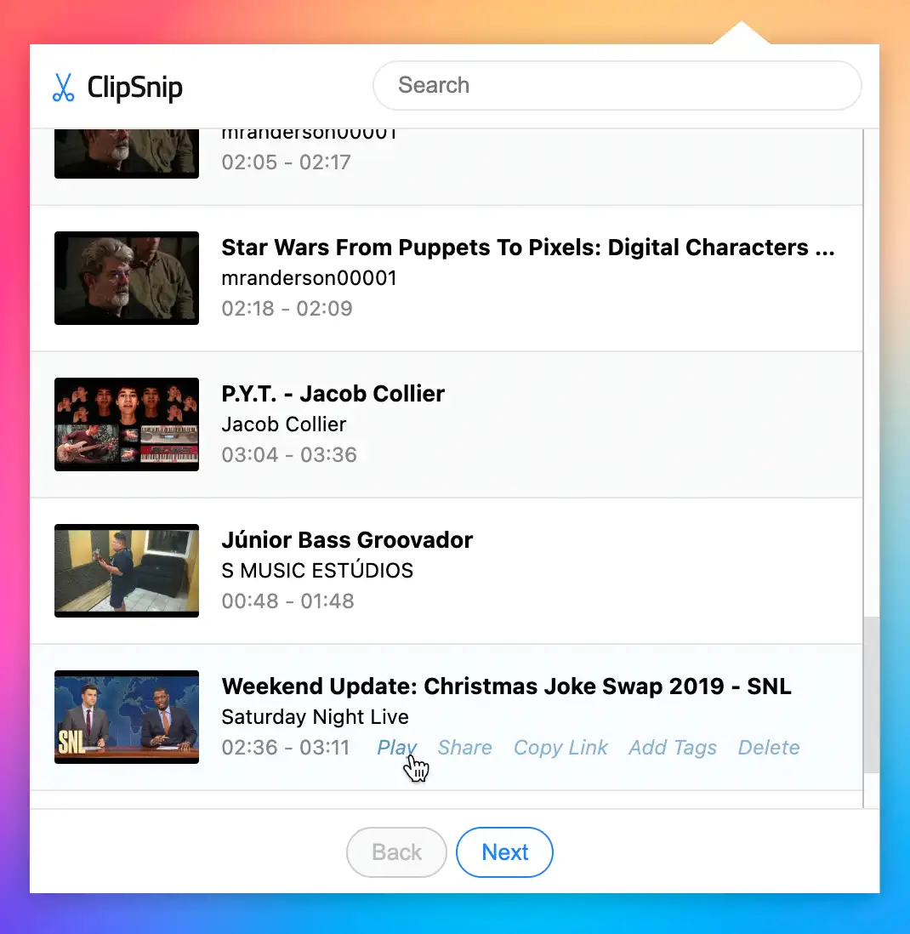The height and width of the screenshot is (934, 910).
Task: Click channel name S MUSIC ESTÚDIOS
Action: (317, 570)
